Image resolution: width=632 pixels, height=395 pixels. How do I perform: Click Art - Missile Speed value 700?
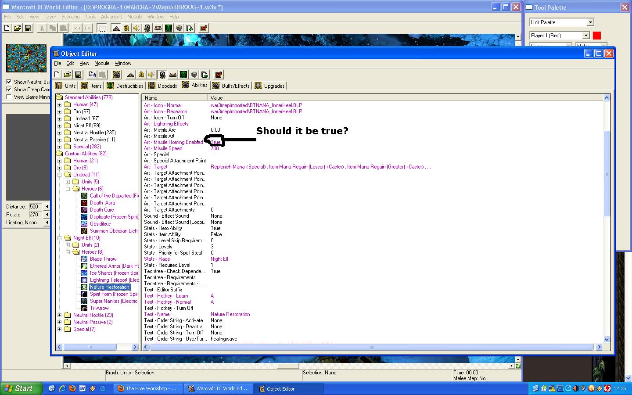click(215, 148)
